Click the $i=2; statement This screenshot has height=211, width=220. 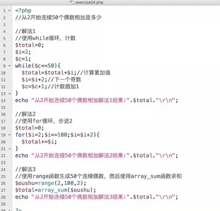tap(23, 52)
